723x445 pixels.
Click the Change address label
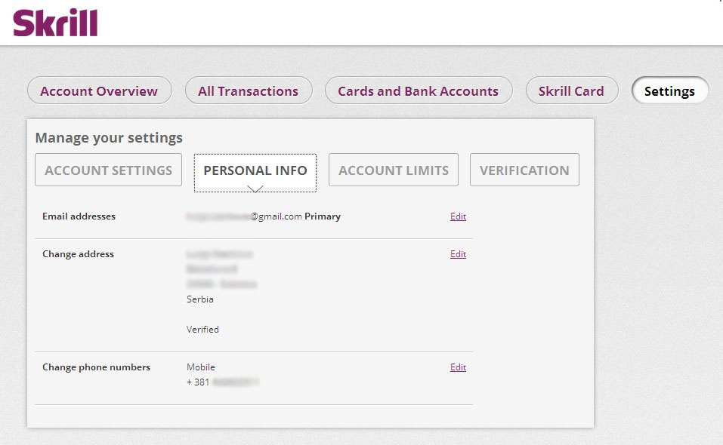[x=78, y=254]
